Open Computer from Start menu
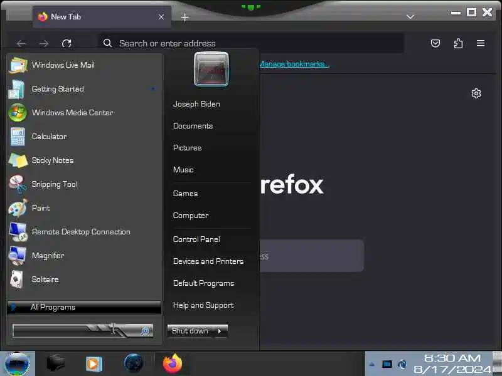 (x=191, y=216)
